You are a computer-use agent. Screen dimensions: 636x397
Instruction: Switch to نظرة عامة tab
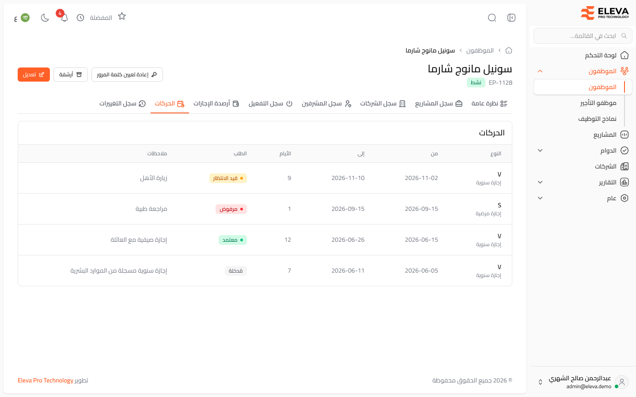[x=489, y=104]
